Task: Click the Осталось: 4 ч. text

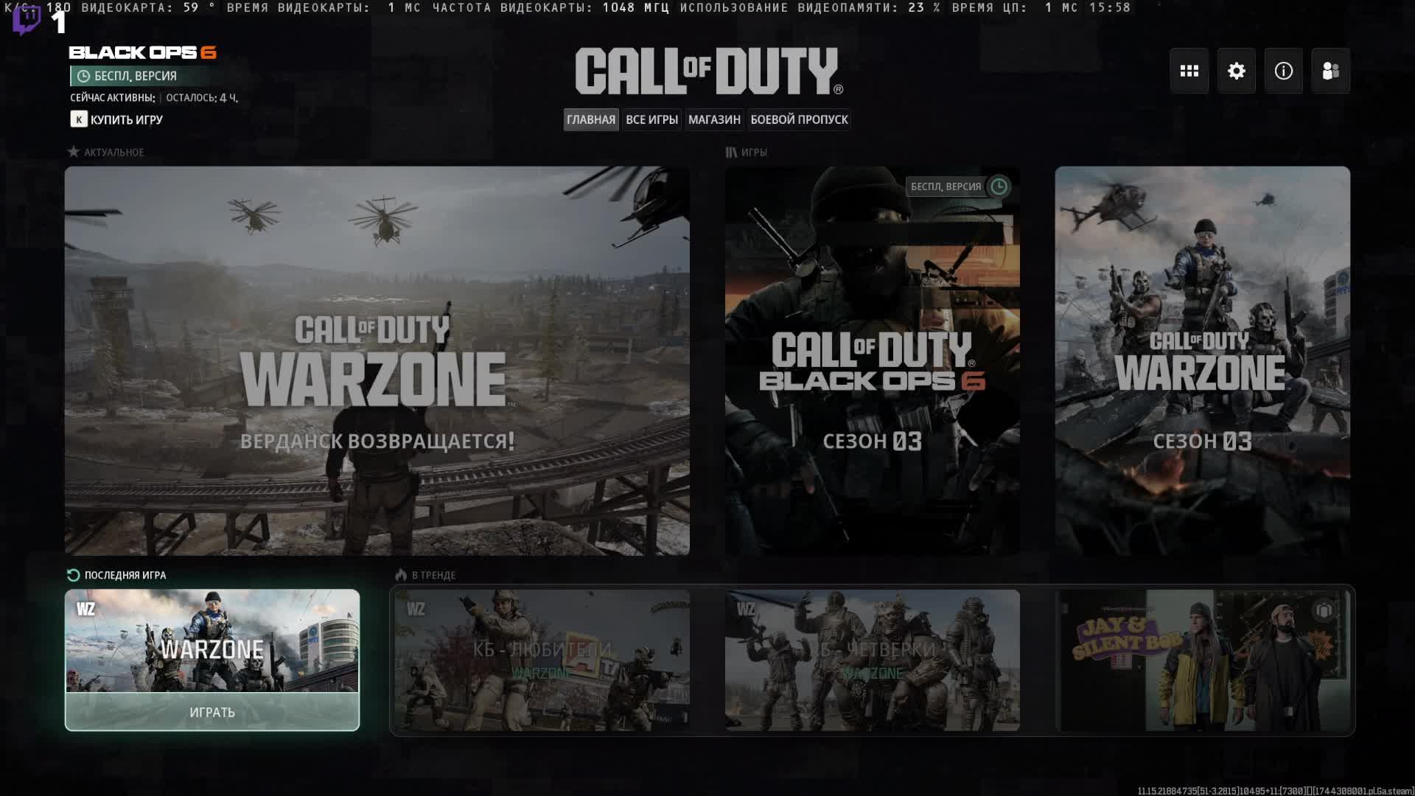Action: pos(202,97)
